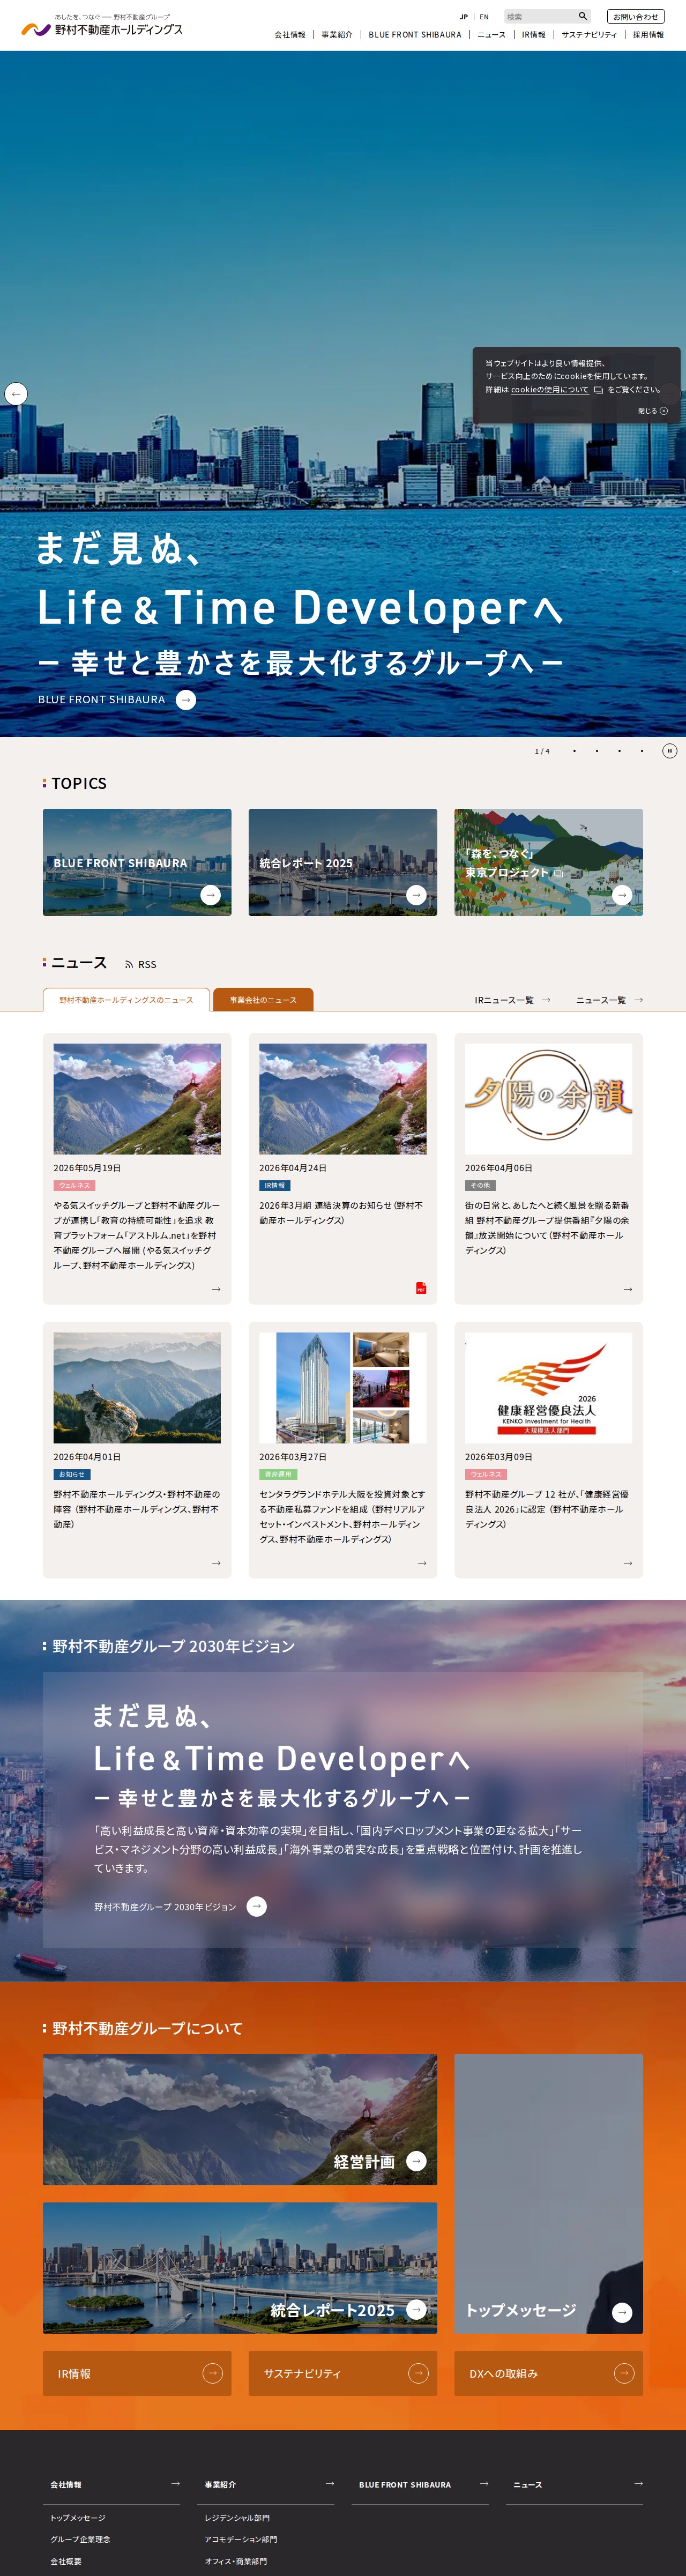
Task: Click the 2030年ビジョン circular arrow icon
Action: point(257,1906)
